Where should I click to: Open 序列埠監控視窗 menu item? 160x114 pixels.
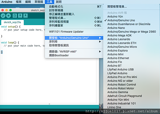tap(74, 22)
